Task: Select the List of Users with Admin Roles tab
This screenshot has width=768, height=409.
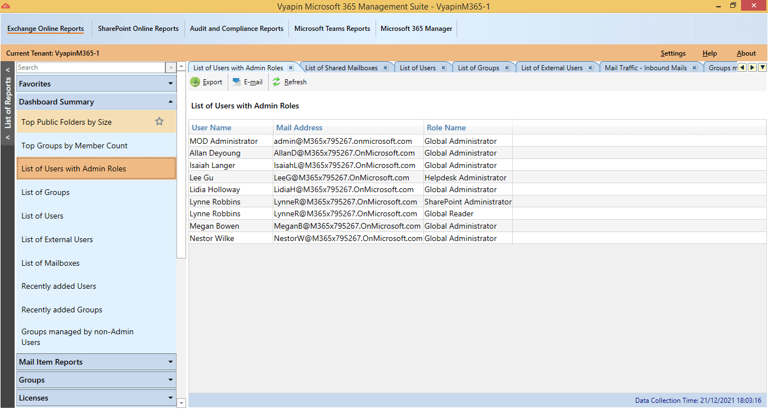Action: click(x=238, y=68)
